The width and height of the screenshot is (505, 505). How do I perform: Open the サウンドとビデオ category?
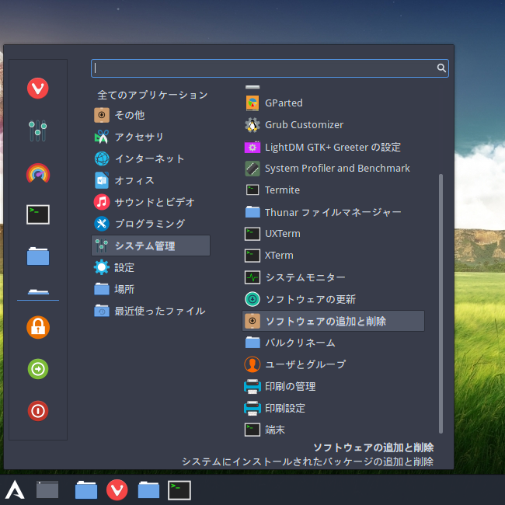click(151, 202)
